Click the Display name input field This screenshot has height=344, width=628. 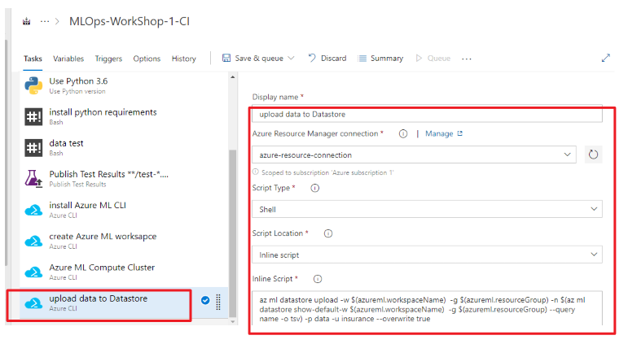[x=427, y=115]
